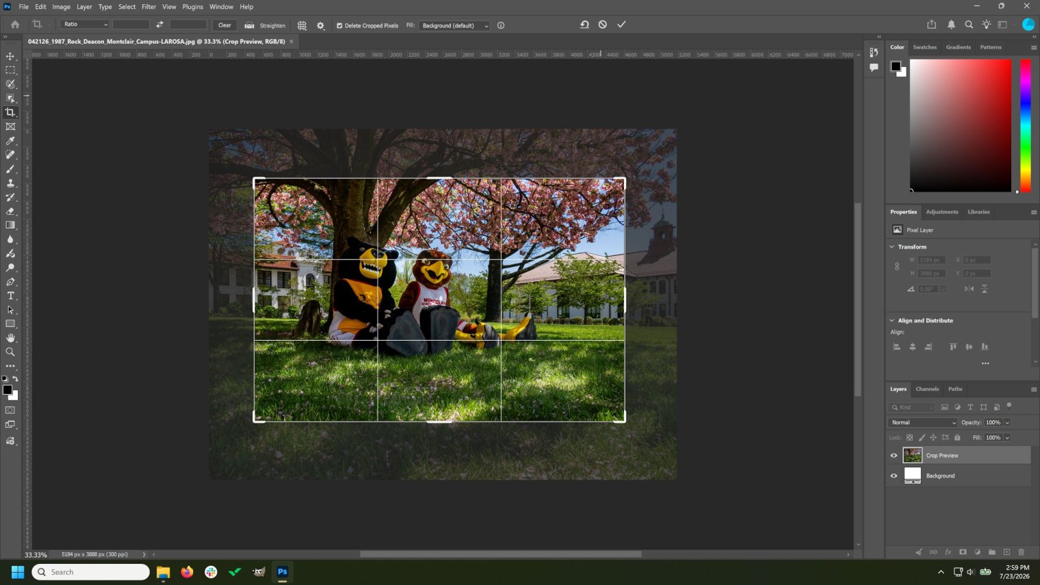Select the Clone Stamp tool
The height and width of the screenshot is (585, 1040).
pos(10,183)
